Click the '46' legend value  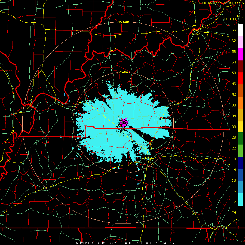(234, 84)
